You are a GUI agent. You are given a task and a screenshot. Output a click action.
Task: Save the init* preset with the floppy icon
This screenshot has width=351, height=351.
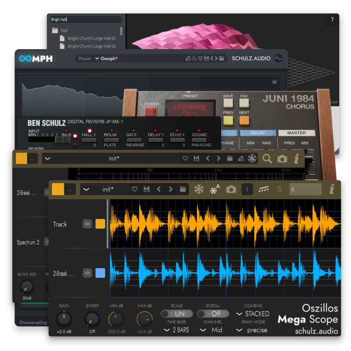[x=146, y=189]
